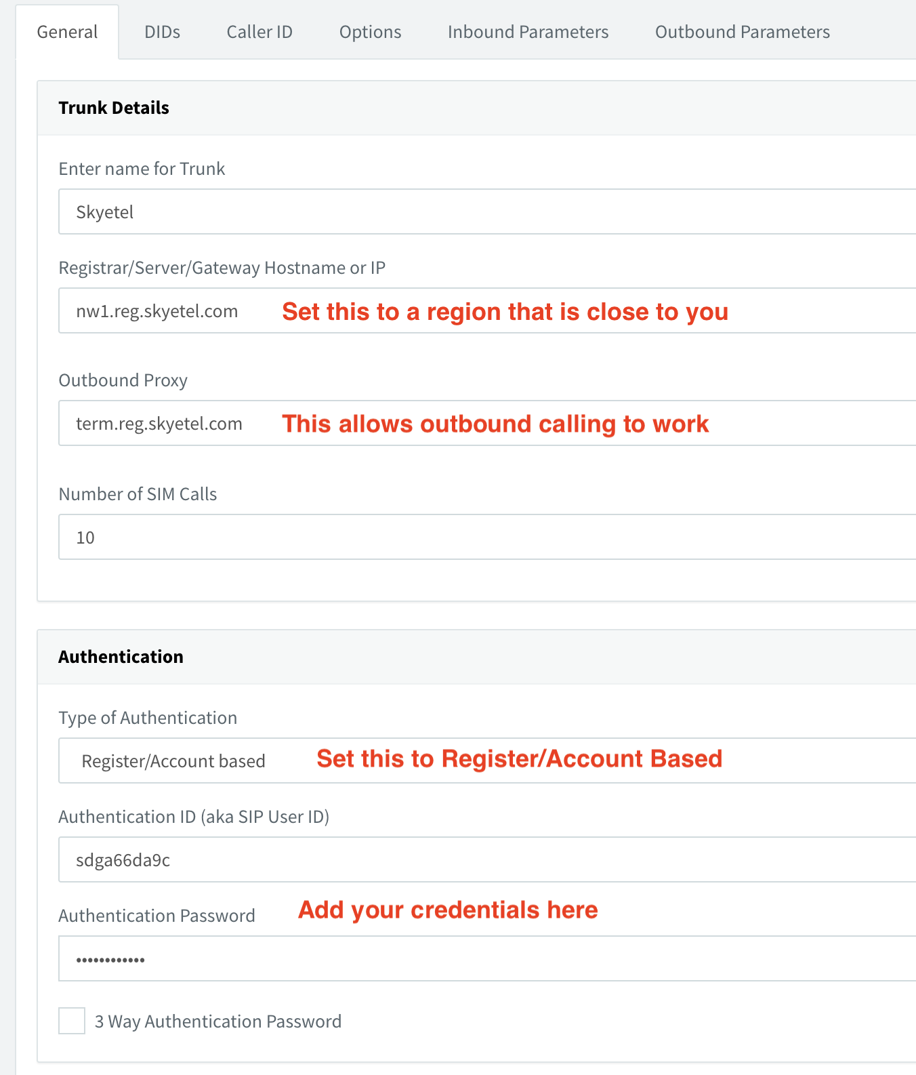The image size is (916, 1075).
Task: Open the Outbound Parameters tab
Action: (x=742, y=32)
